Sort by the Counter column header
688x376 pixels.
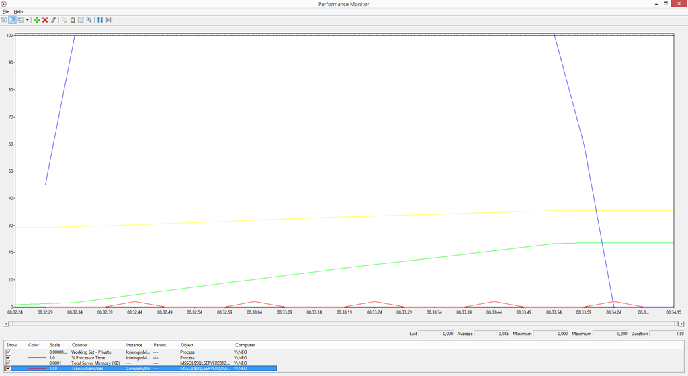coord(80,345)
